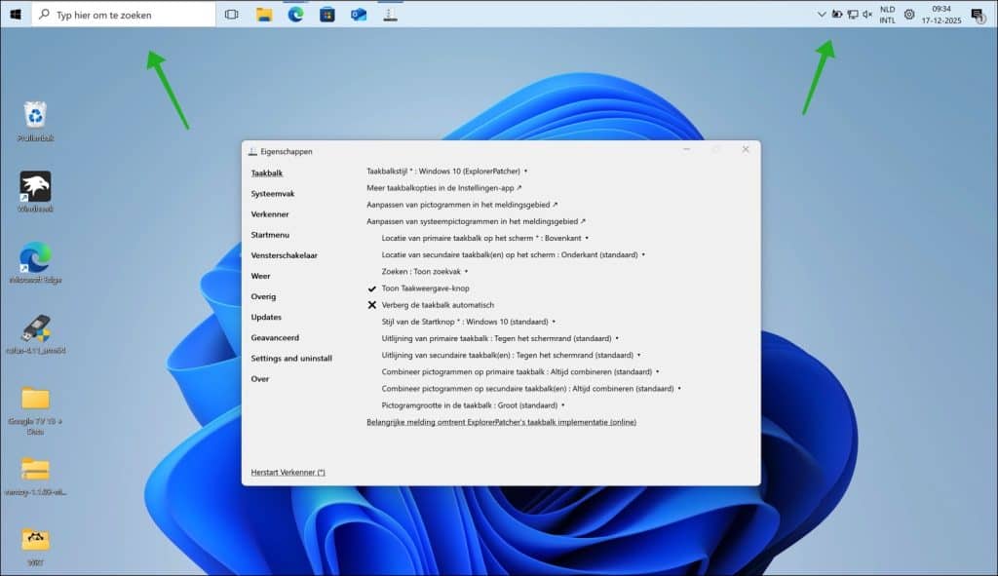Open Microsoft Store from the taskbar
Screen dimensions: 998x576
[327, 15]
